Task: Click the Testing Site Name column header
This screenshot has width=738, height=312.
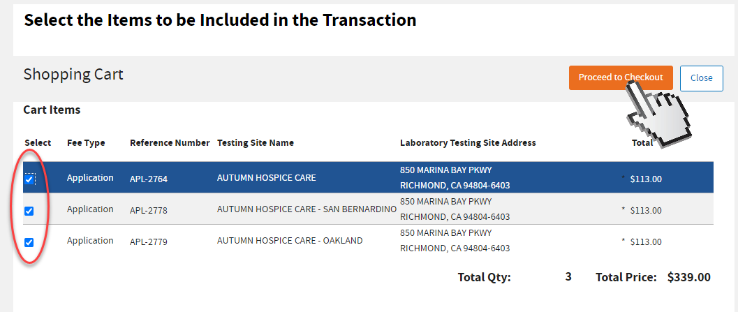Action: (x=256, y=143)
